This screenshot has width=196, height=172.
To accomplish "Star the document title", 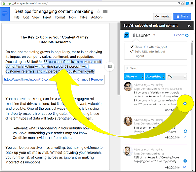I will pyautogui.click(x=98, y=12).
